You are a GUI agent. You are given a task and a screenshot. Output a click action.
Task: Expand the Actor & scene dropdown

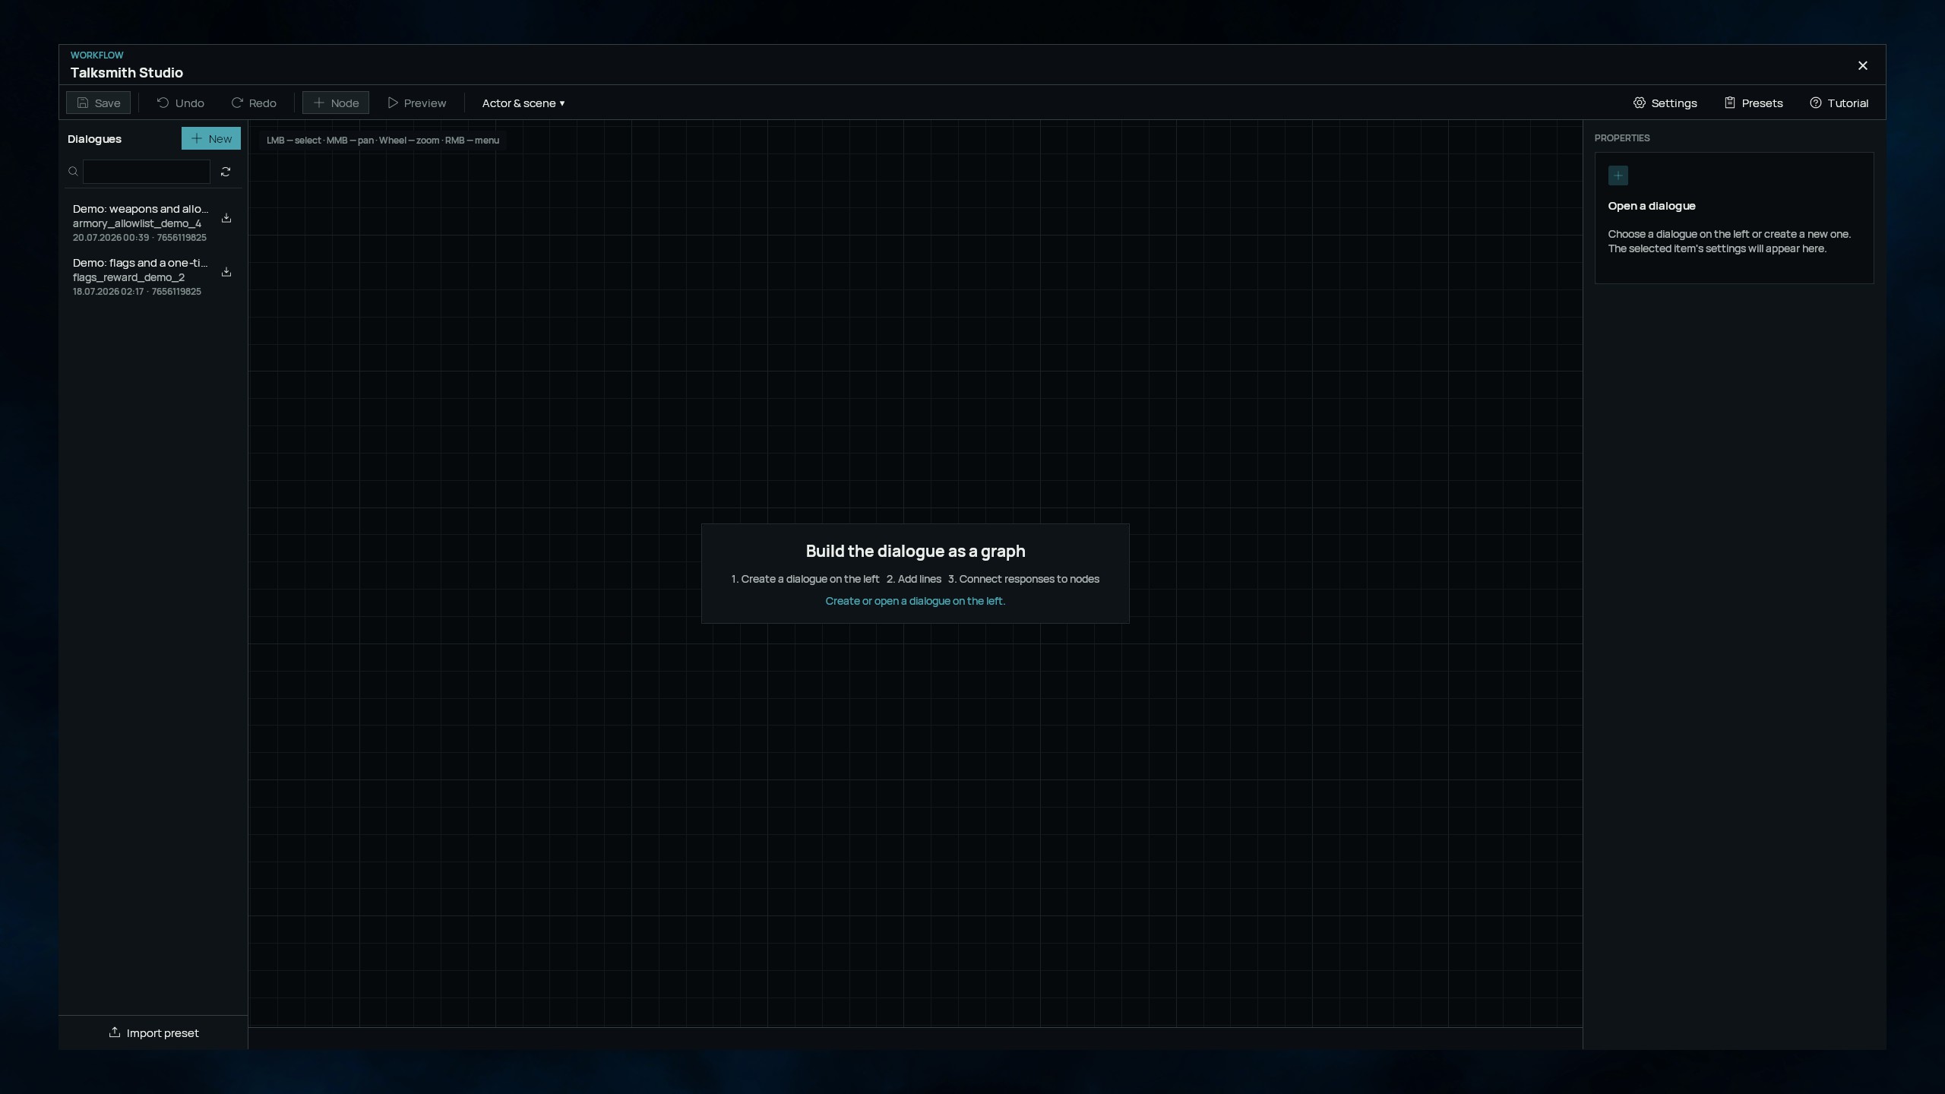(x=523, y=103)
